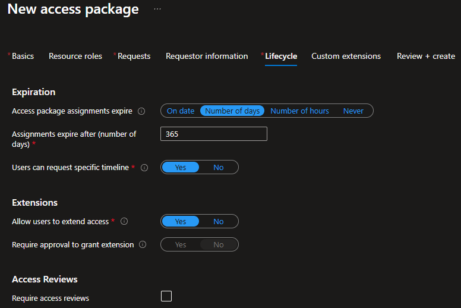The height and width of the screenshot is (308, 461).
Task: Select the Lifecycle tab
Action: (x=281, y=56)
